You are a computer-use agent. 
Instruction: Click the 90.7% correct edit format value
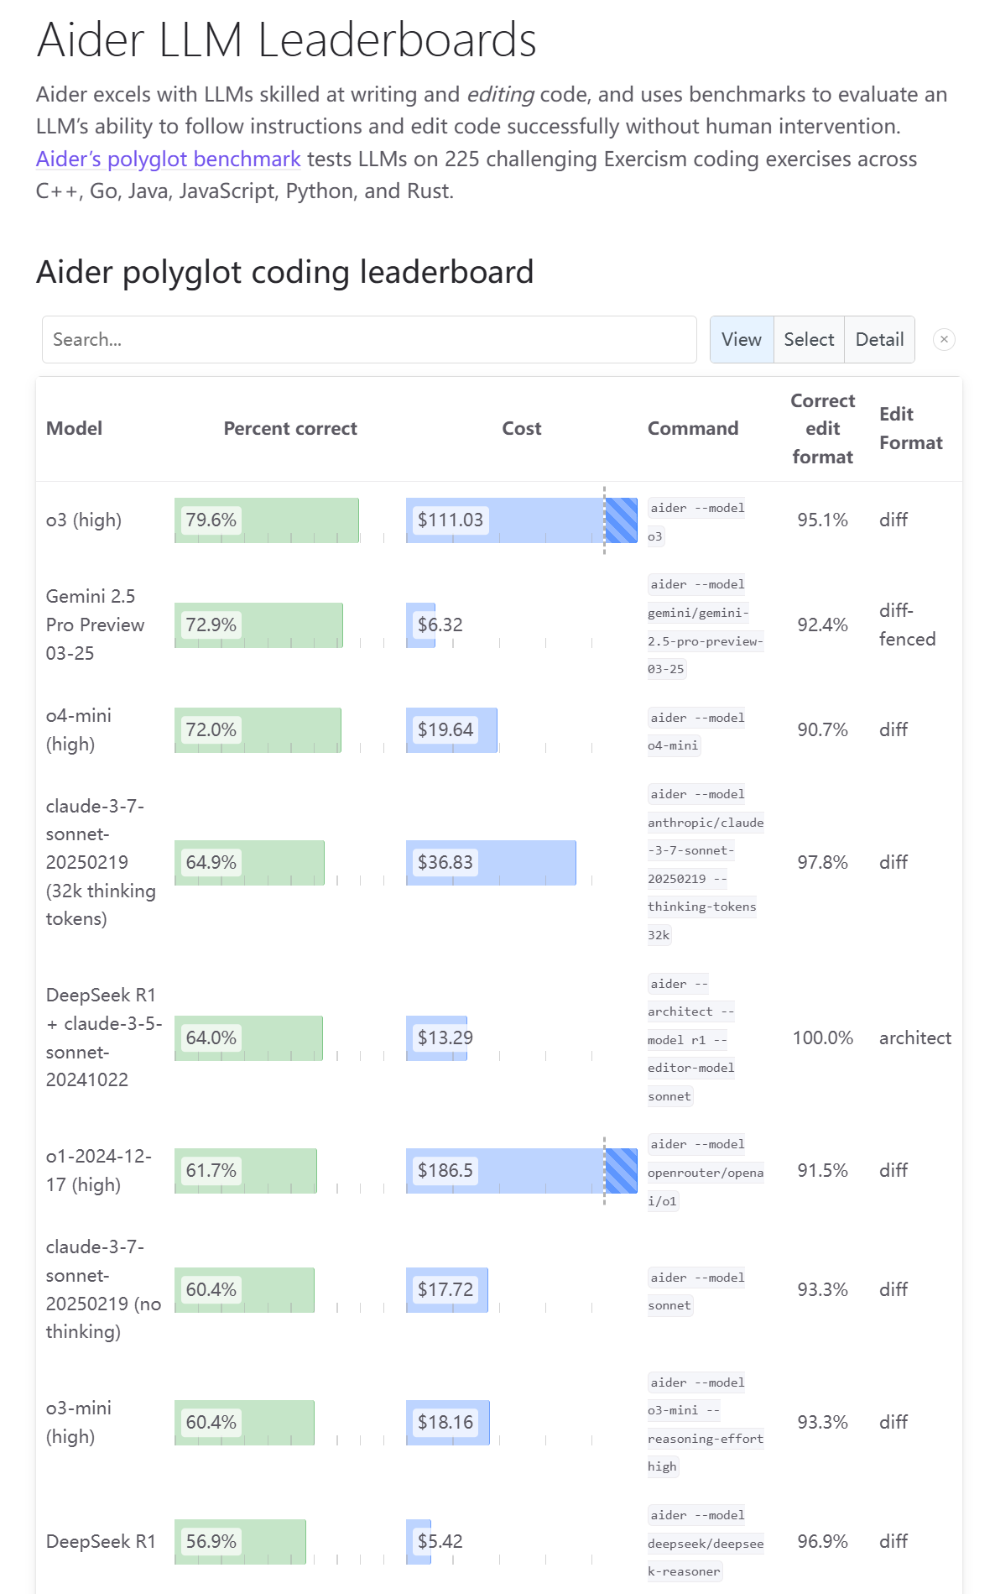pyautogui.click(x=822, y=729)
